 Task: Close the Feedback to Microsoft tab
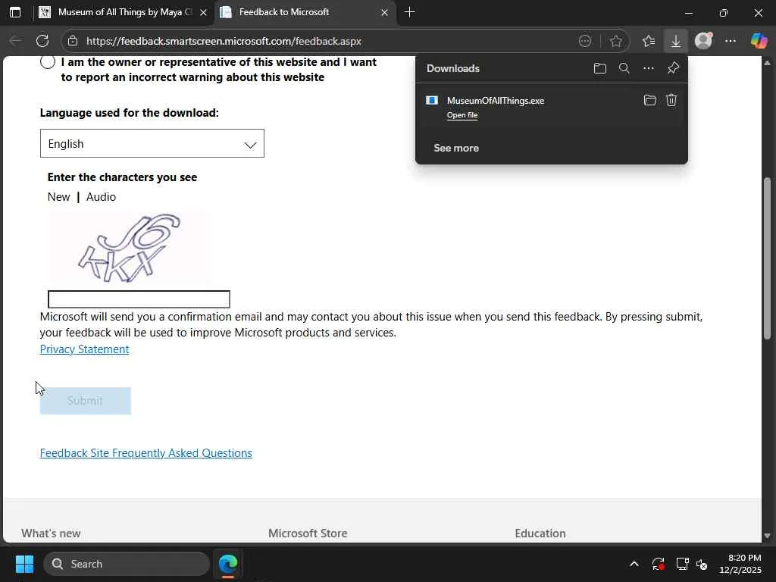(x=384, y=12)
